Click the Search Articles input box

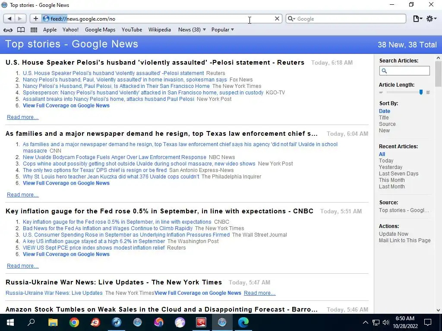pos(404,71)
